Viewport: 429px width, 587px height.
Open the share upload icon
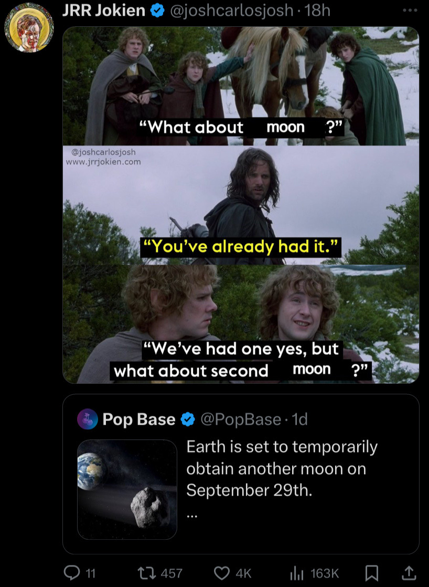click(409, 572)
